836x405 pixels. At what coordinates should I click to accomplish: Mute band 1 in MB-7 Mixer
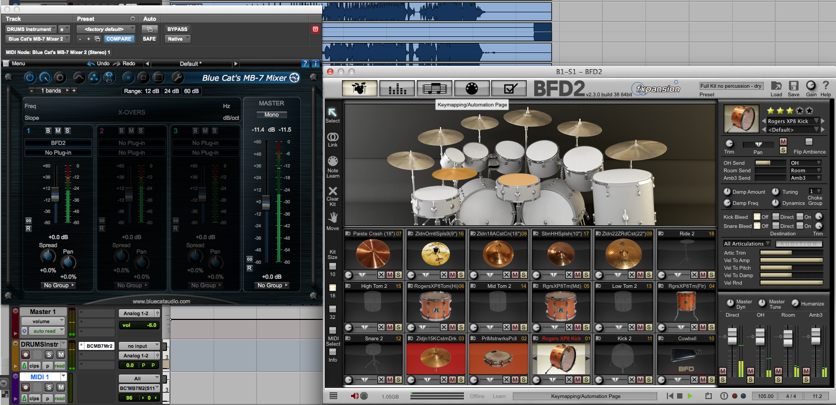[x=58, y=131]
